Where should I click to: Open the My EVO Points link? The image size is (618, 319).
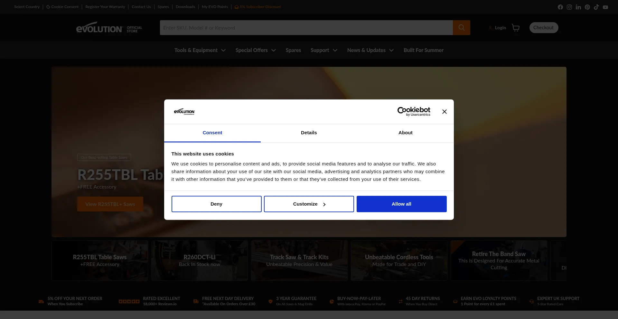215,7
